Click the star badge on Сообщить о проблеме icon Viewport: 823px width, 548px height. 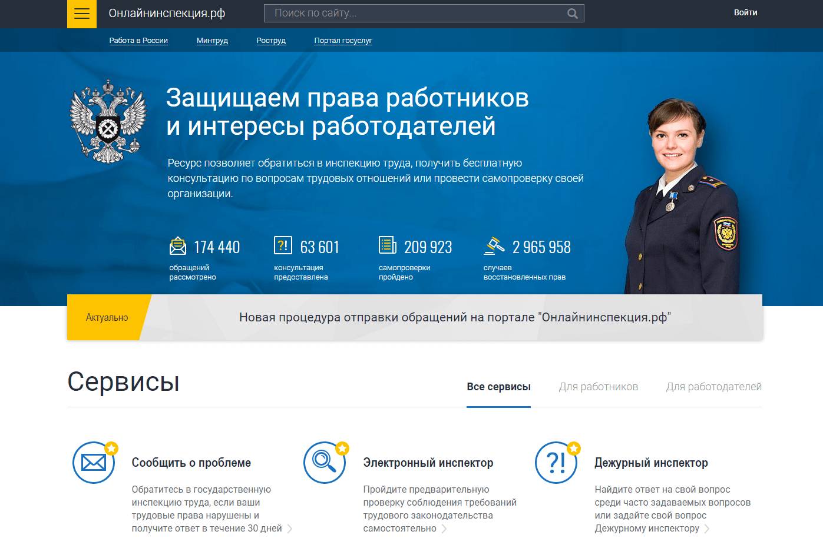coord(111,449)
